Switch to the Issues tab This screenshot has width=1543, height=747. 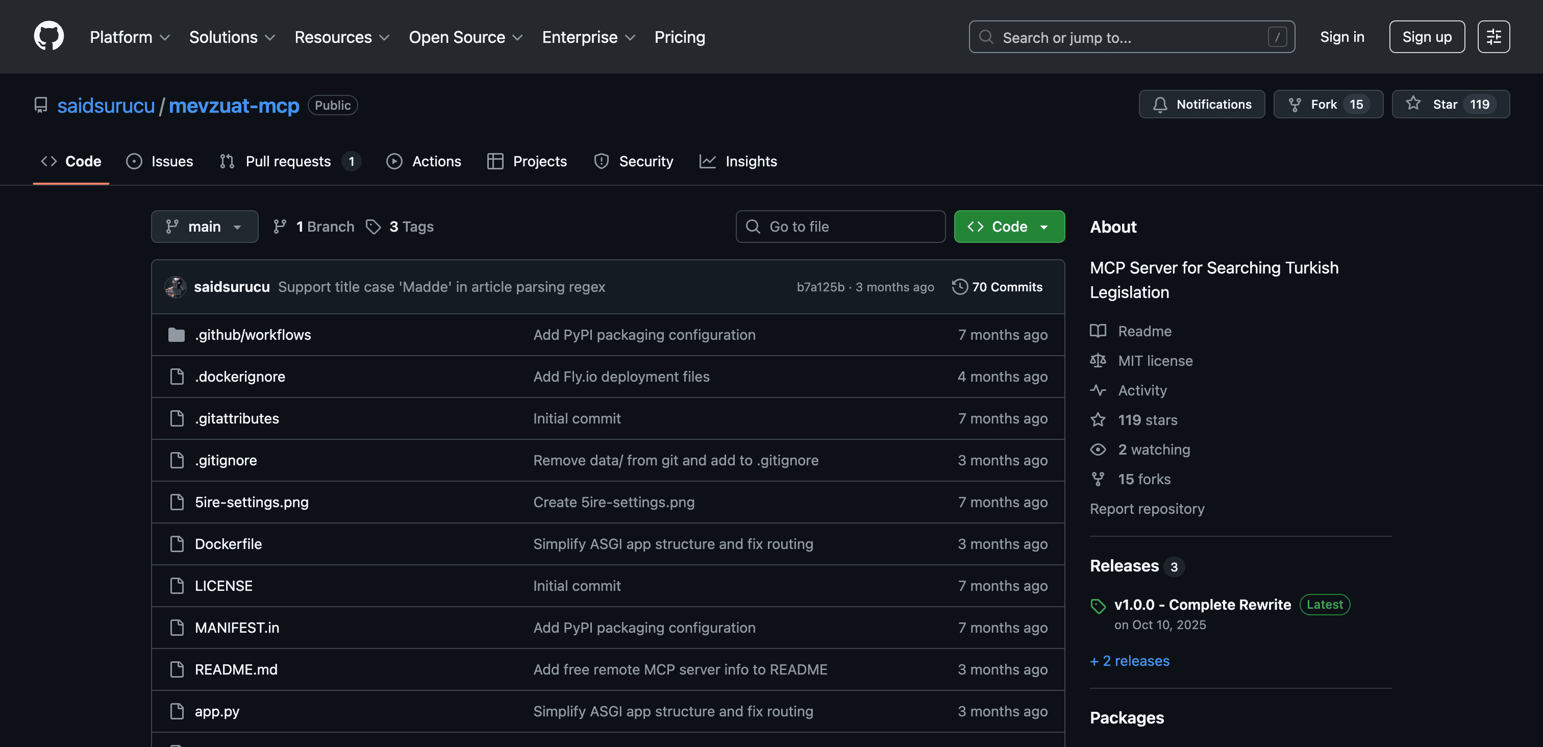click(160, 161)
